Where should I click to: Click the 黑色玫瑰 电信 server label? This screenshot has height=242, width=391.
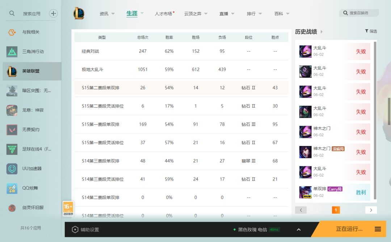[x=252, y=230]
